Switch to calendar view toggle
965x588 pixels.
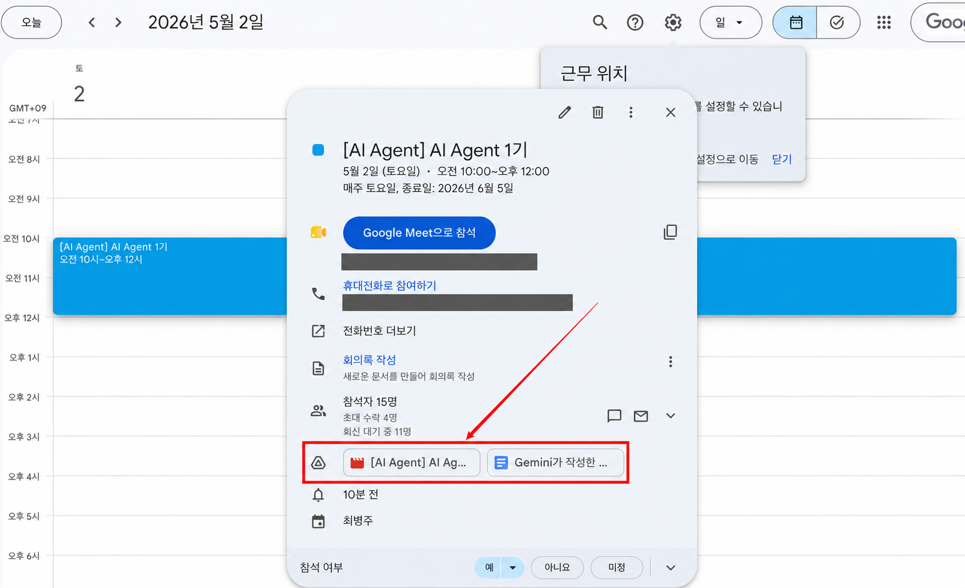(x=795, y=23)
